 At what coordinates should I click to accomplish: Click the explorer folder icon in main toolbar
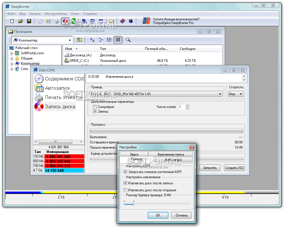(x=112, y=21)
